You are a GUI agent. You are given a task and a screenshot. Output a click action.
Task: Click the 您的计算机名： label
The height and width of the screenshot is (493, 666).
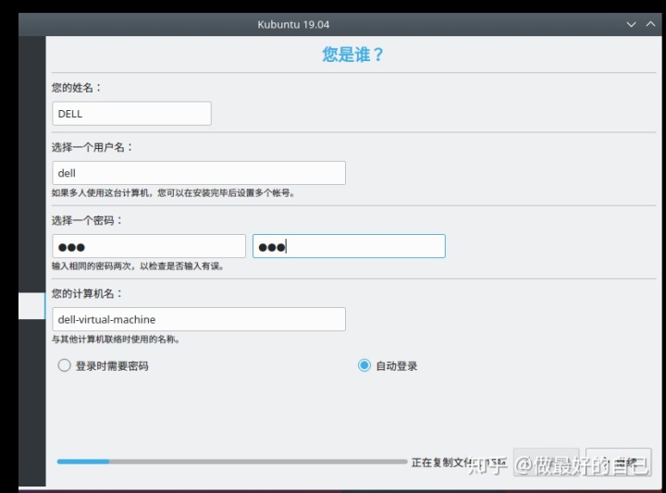(87, 293)
